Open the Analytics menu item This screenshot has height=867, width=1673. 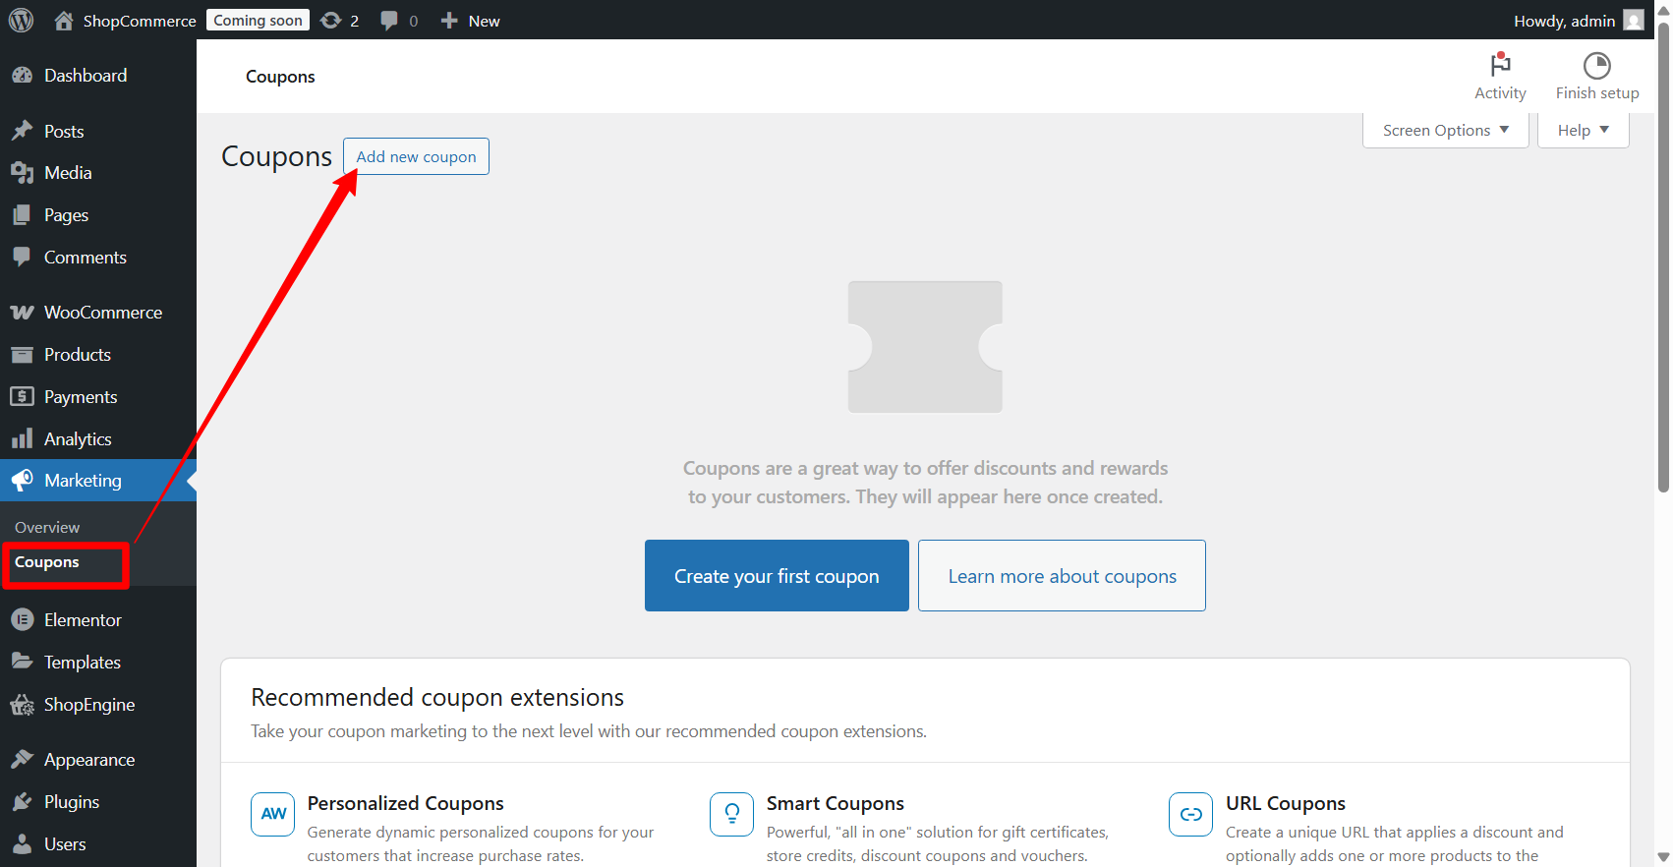tap(98, 438)
